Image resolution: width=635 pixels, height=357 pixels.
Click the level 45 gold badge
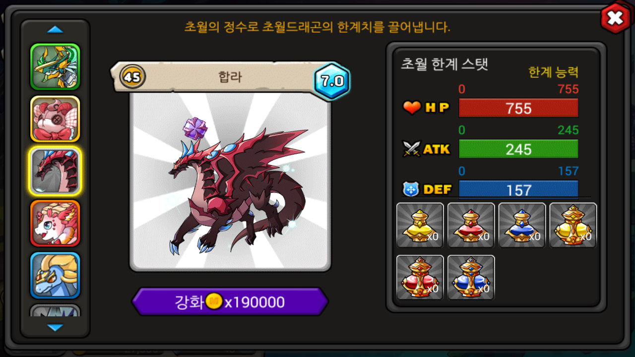point(132,77)
